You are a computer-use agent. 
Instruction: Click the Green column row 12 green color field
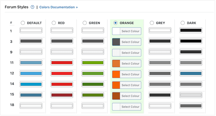[x=93, y=73]
